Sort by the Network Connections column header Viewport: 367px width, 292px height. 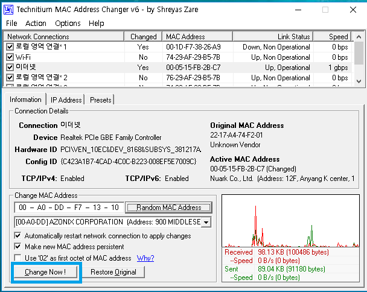pyautogui.click(x=64, y=37)
